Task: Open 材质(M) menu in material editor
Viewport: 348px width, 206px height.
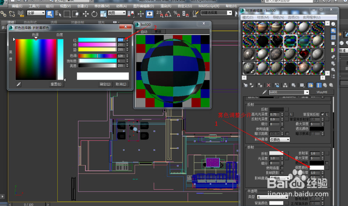Action: 263,17
